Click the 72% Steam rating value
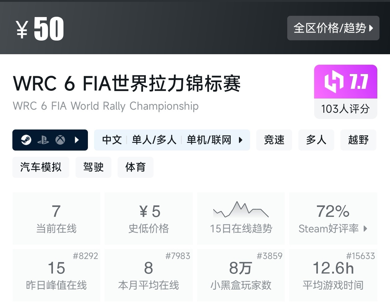The height and width of the screenshot is (307, 390). coord(333,211)
